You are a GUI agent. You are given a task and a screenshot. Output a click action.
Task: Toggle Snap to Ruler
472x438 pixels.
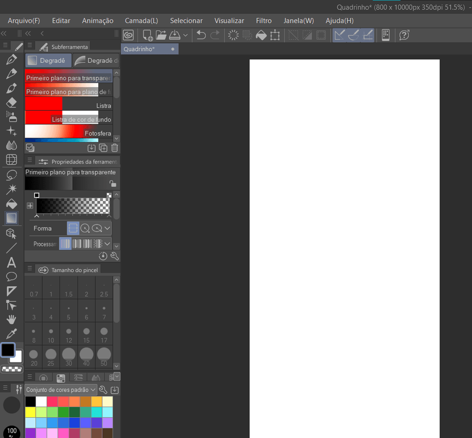point(339,35)
